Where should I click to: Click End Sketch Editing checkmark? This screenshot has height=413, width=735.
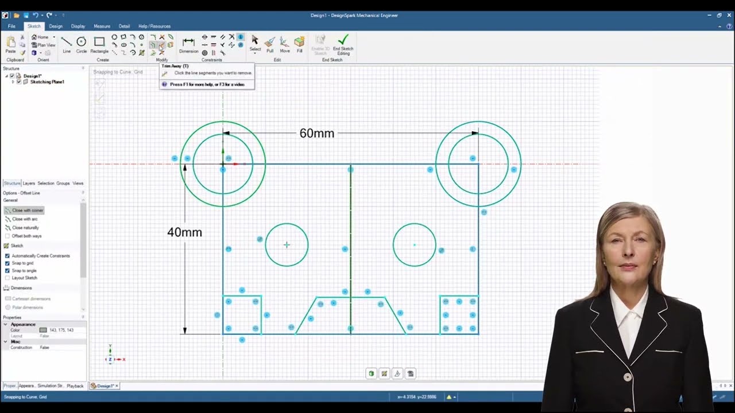(343, 43)
